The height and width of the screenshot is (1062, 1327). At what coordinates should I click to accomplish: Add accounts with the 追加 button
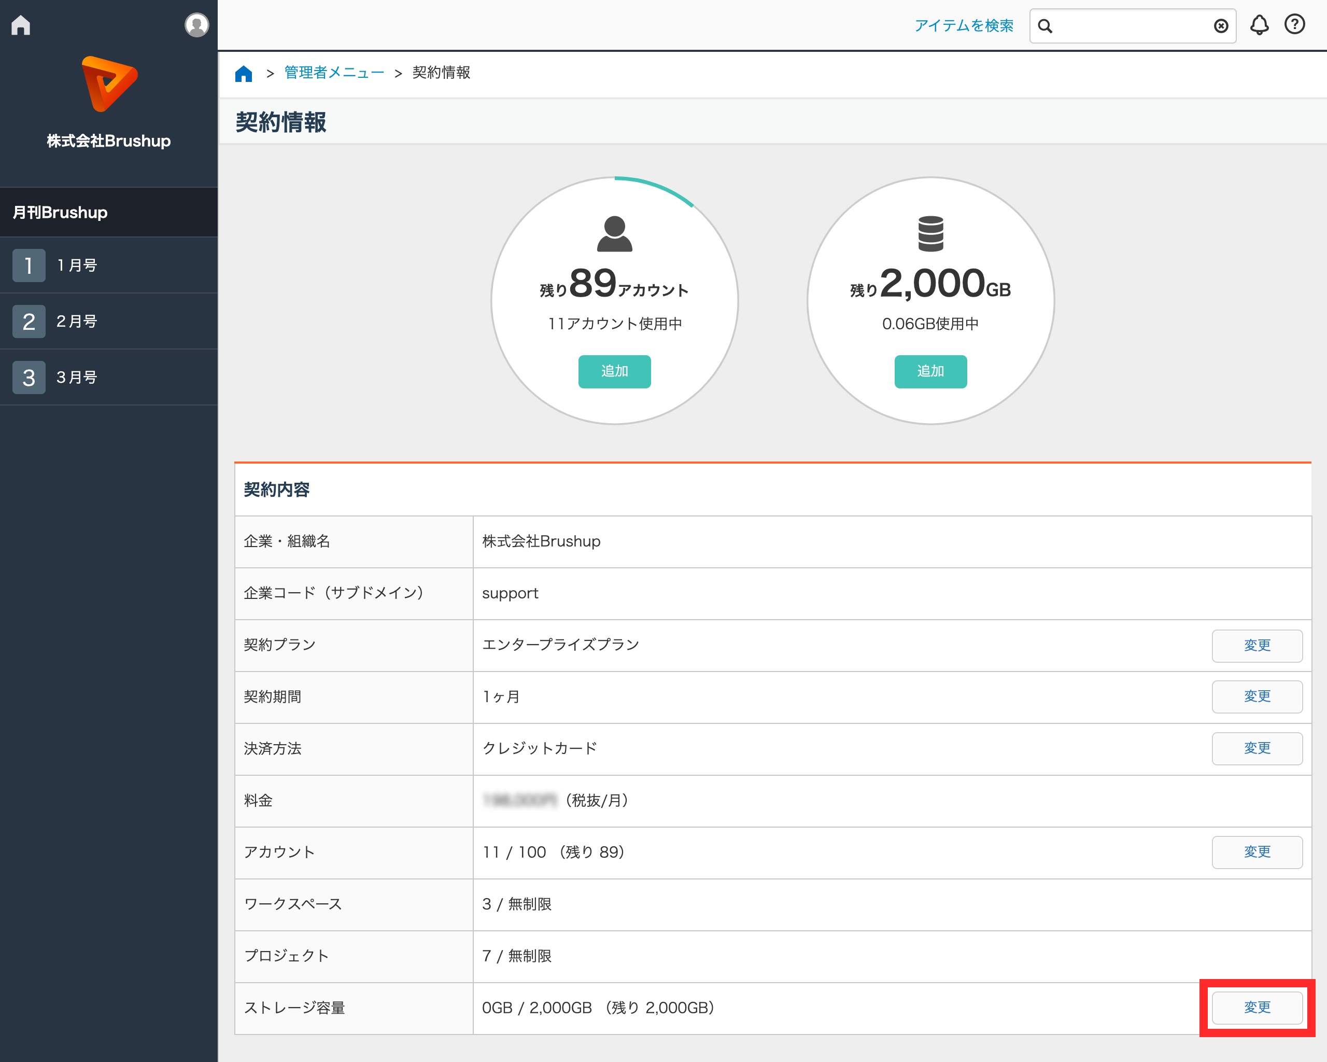[614, 371]
